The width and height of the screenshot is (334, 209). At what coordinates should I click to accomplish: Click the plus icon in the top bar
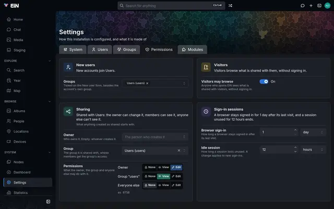click(311, 6)
